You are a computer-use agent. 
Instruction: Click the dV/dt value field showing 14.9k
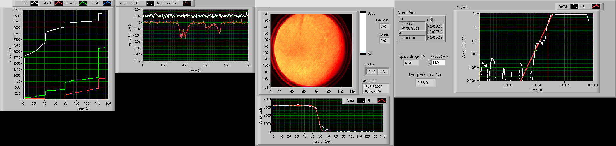click(438, 63)
